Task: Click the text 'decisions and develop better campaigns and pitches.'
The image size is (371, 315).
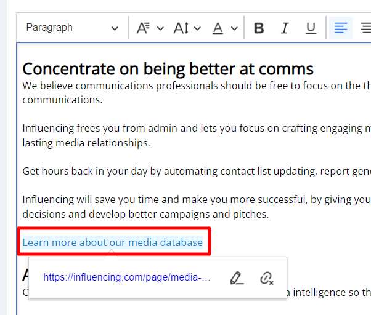Action: (x=145, y=214)
